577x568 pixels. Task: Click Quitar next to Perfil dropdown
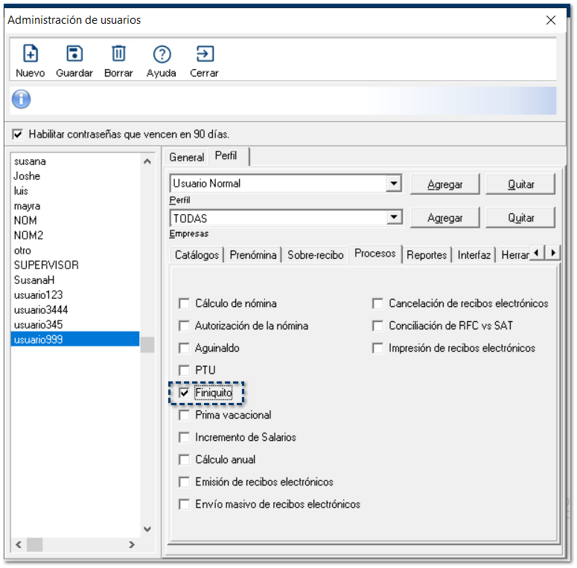coord(520,184)
